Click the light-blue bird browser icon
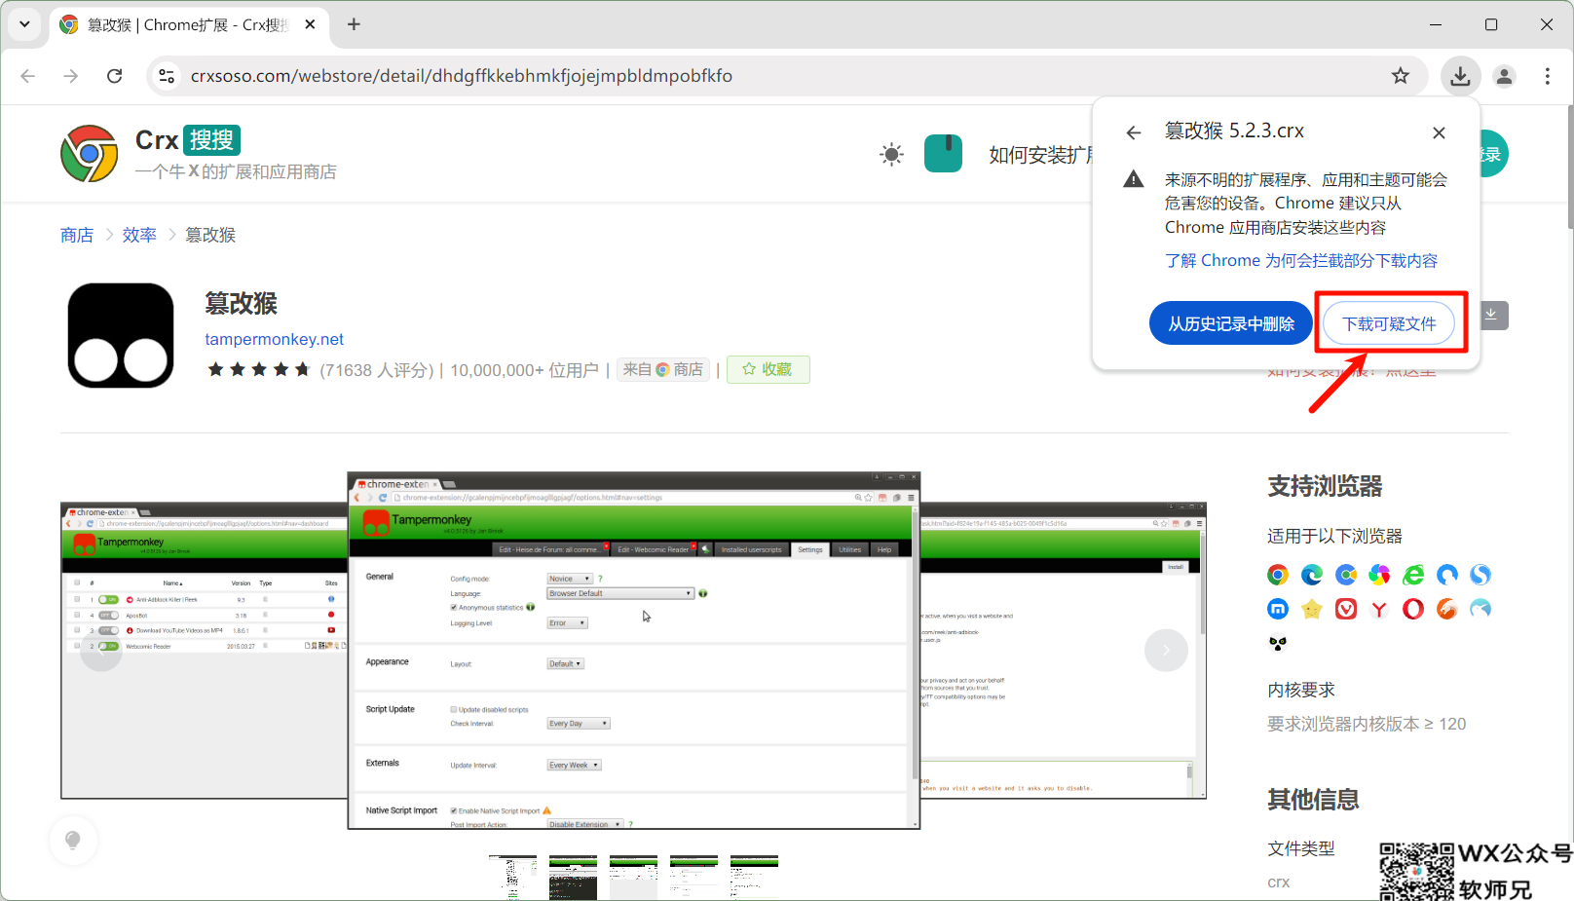Screen dimensions: 1574x901 click(x=1480, y=609)
